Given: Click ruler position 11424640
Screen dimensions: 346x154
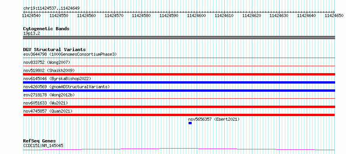Looking at the screenshot, I should 307,15.
